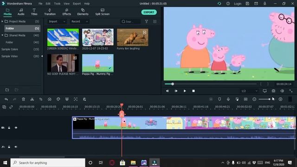Image resolution: width=297 pixels, height=167 pixels.
Task: Switch to the Titles tab
Action: [x=34, y=12]
